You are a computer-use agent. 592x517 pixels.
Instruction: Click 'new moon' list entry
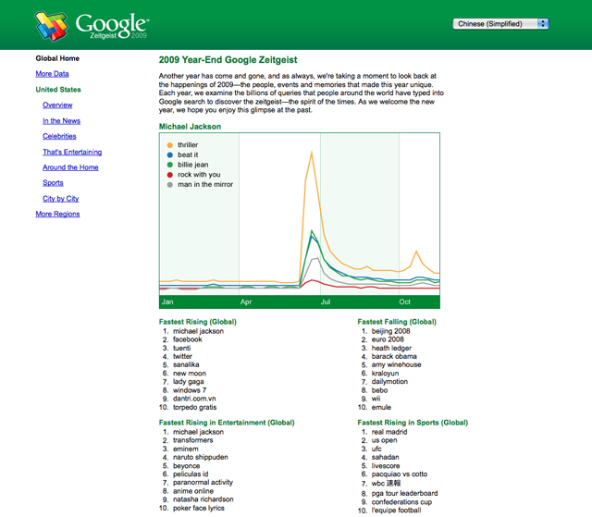190,374
